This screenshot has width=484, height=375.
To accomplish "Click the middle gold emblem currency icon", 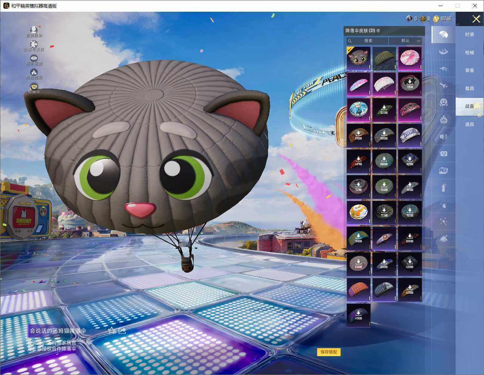I will point(423,19).
